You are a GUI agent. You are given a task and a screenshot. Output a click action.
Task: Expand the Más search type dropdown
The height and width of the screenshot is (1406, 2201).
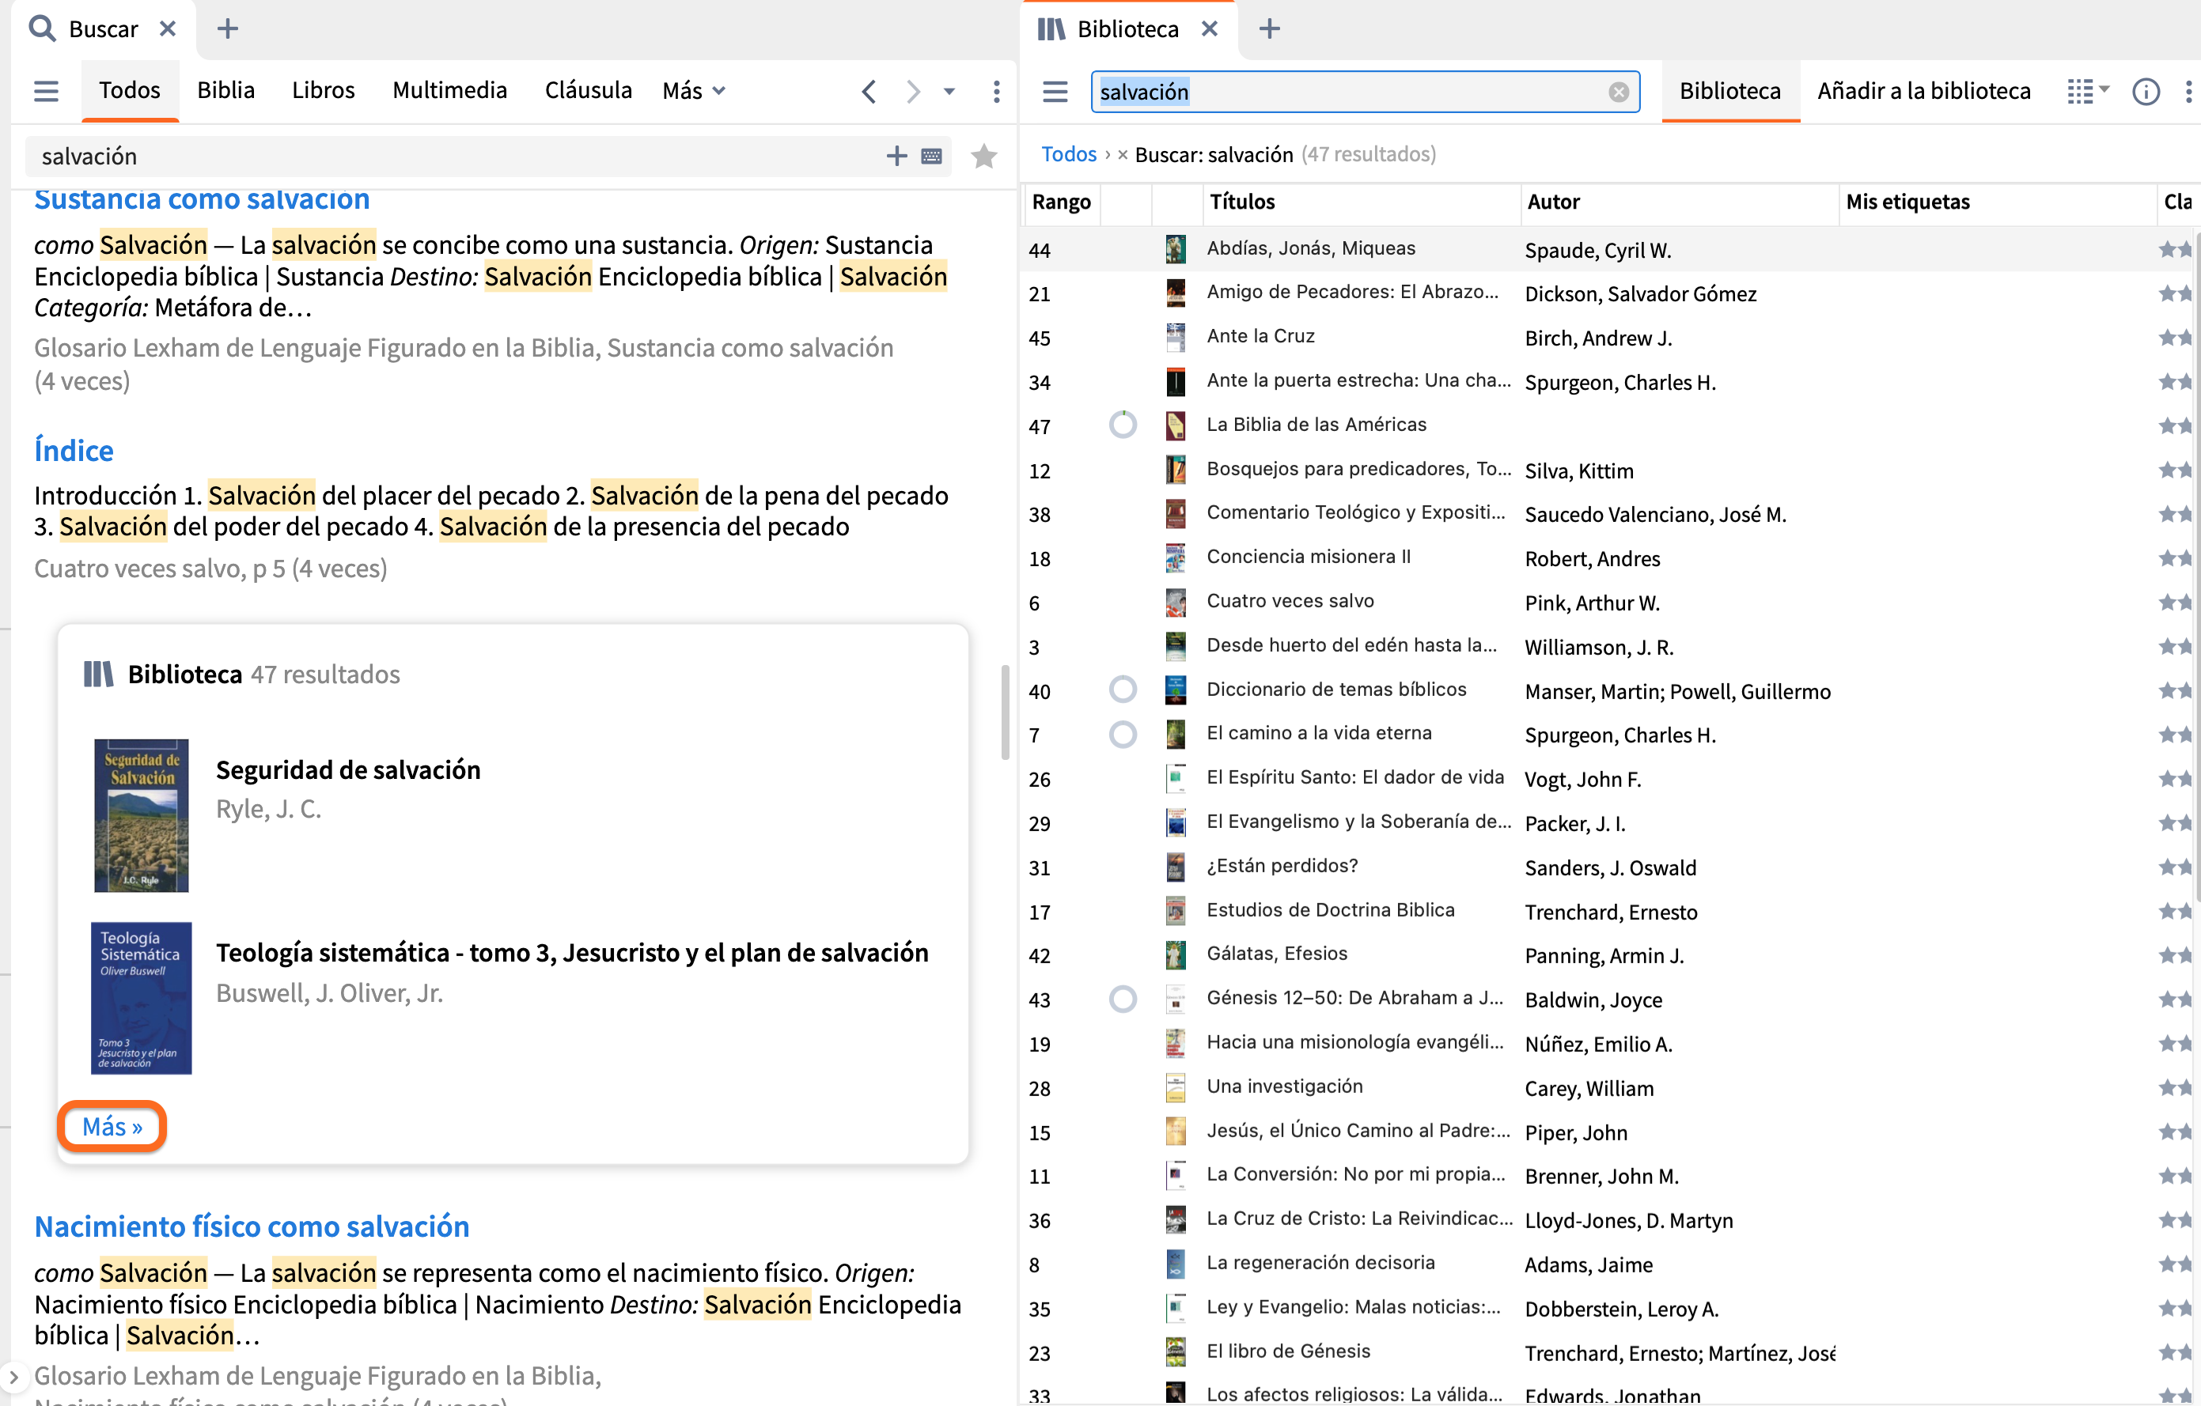pos(694,90)
